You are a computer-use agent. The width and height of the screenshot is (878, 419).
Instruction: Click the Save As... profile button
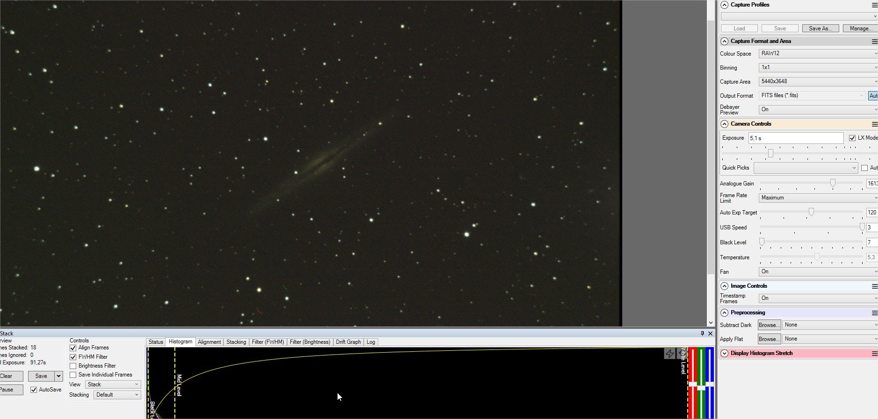820,28
